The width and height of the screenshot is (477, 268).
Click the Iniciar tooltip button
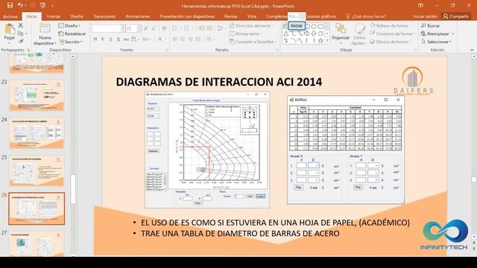297,26
